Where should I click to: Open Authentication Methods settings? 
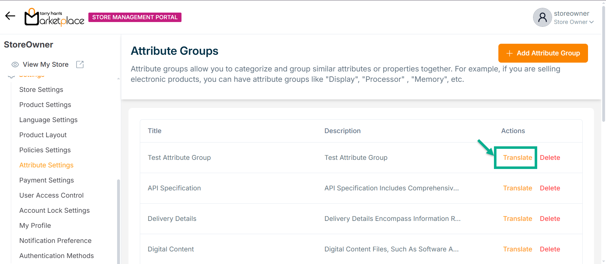[56, 256]
